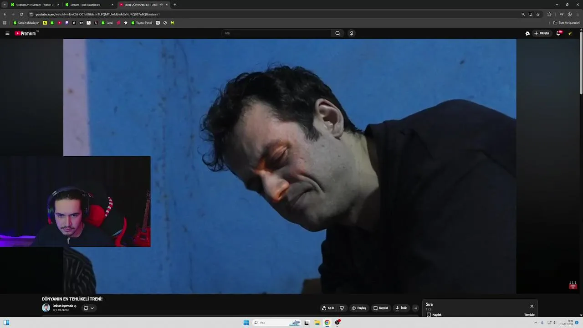The height and width of the screenshot is (328, 583).
Task: Like the video with thumbs up
Action: click(327, 308)
